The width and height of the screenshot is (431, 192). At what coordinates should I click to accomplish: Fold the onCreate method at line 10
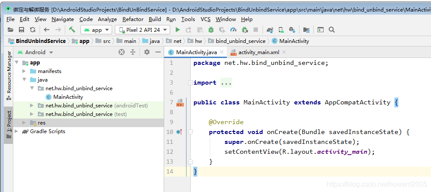coord(190,132)
